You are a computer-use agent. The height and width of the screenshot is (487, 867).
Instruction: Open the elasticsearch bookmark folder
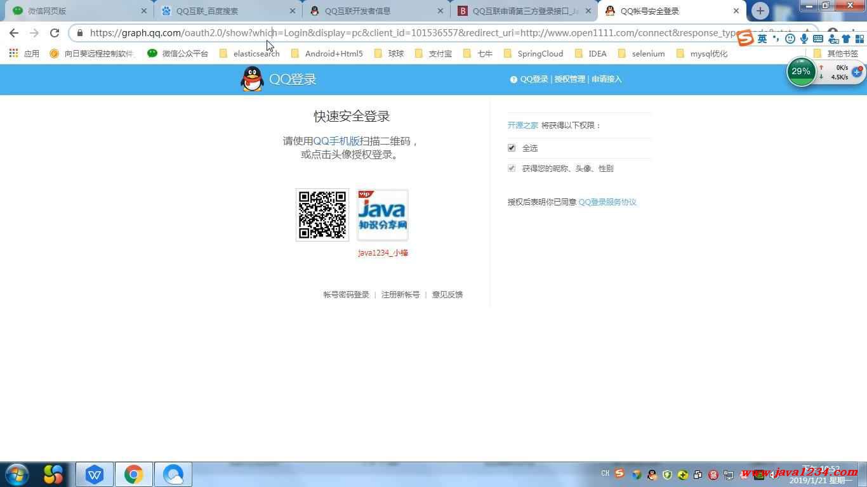249,54
